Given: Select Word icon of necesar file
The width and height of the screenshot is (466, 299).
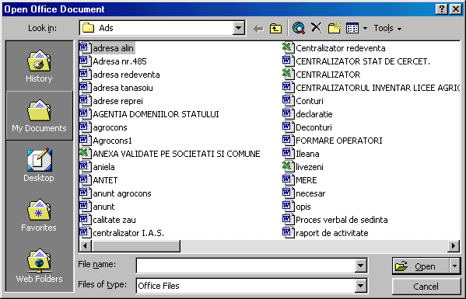Looking at the screenshot, I should (288, 193).
